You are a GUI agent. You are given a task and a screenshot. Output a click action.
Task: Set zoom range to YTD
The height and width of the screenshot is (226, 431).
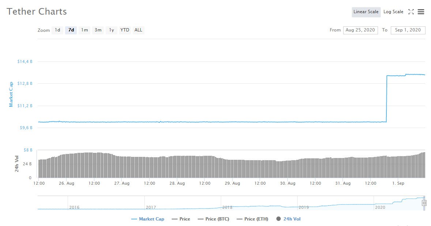click(x=125, y=30)
